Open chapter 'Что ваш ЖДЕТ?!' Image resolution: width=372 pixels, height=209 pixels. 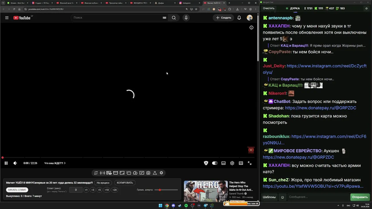[x=55, y=163]
